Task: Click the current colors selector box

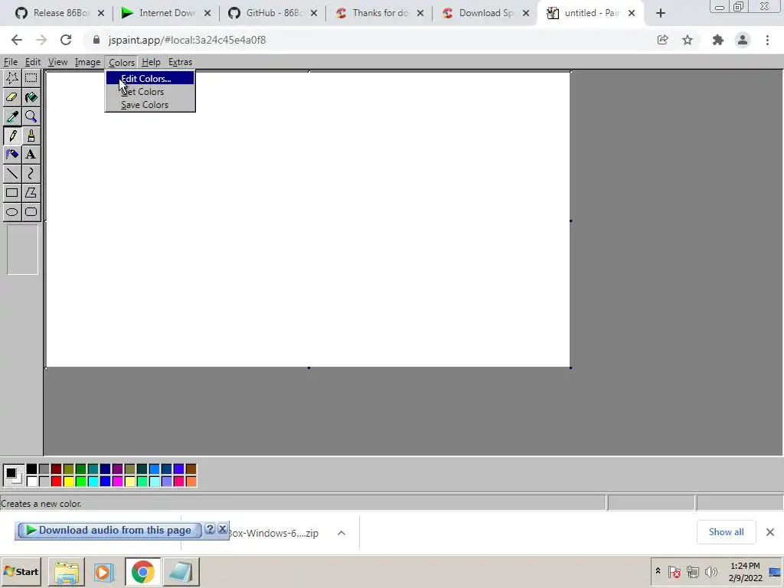Action: point(13,475)
